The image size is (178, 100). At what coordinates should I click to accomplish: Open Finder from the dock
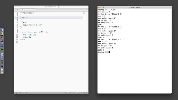pos(2,30)
